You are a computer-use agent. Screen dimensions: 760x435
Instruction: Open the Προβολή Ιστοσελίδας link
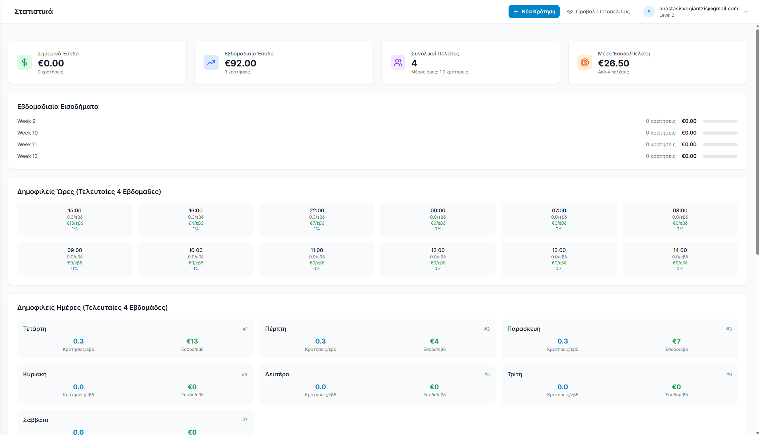[598, 12]
